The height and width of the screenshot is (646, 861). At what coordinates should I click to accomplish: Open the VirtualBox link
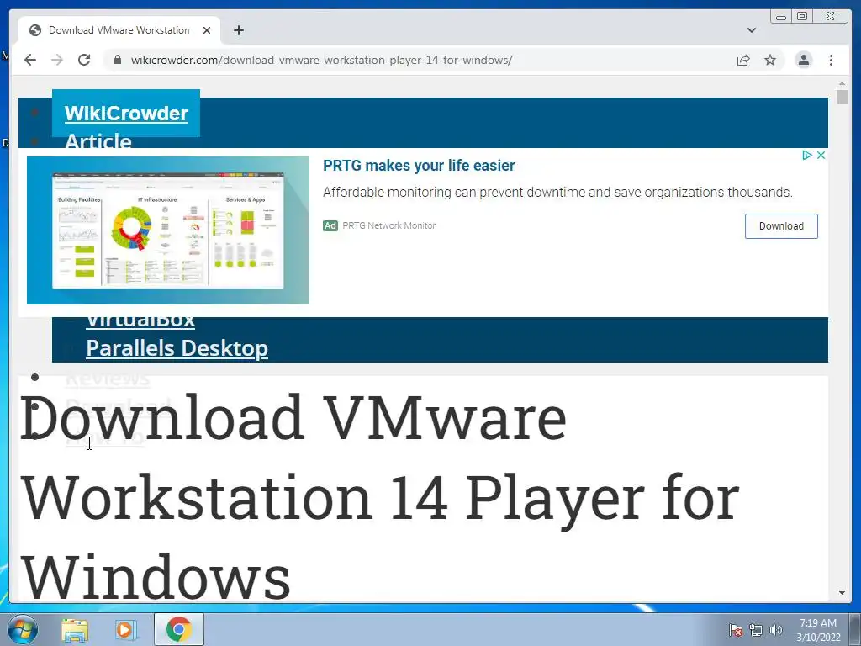[x=140, y=322]
